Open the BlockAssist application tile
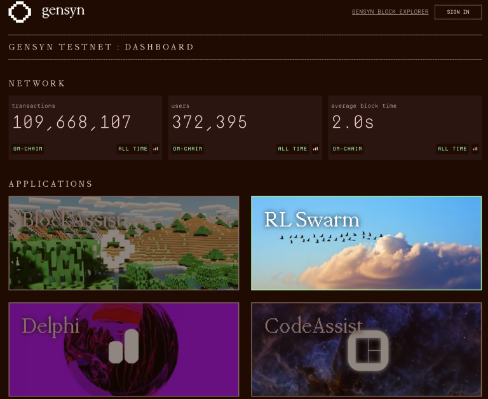 click(x=124, y=243)
